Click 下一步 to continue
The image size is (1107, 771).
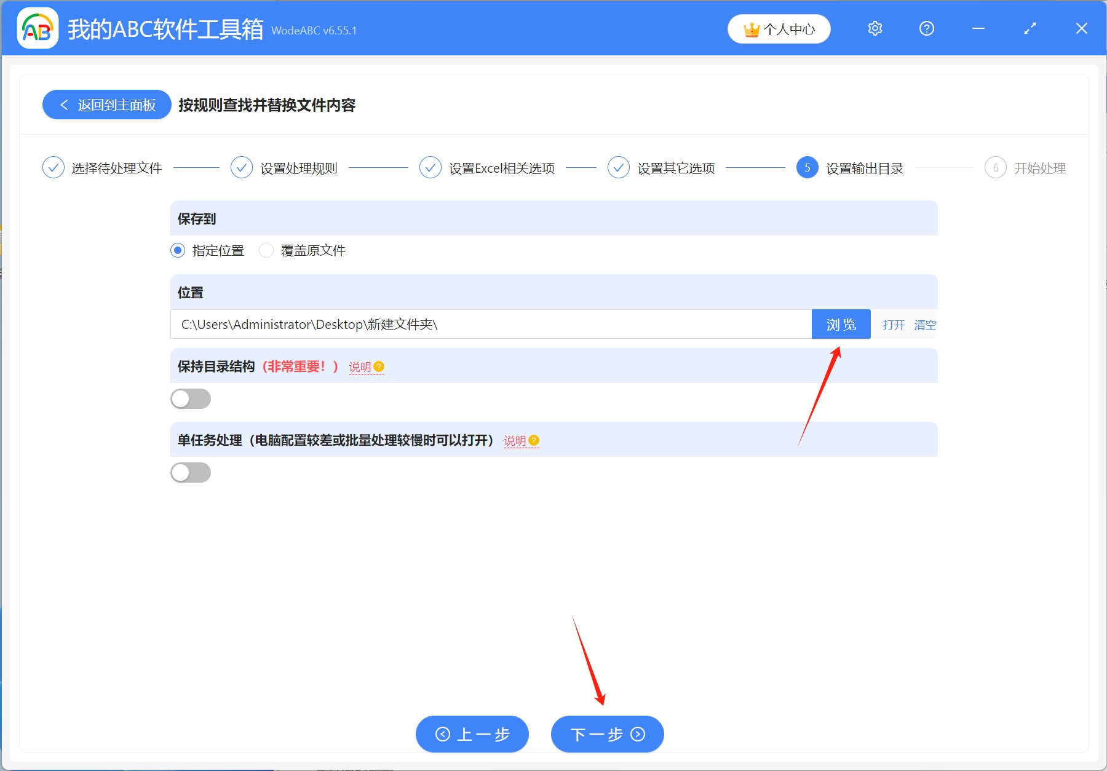tap(606, 734)
